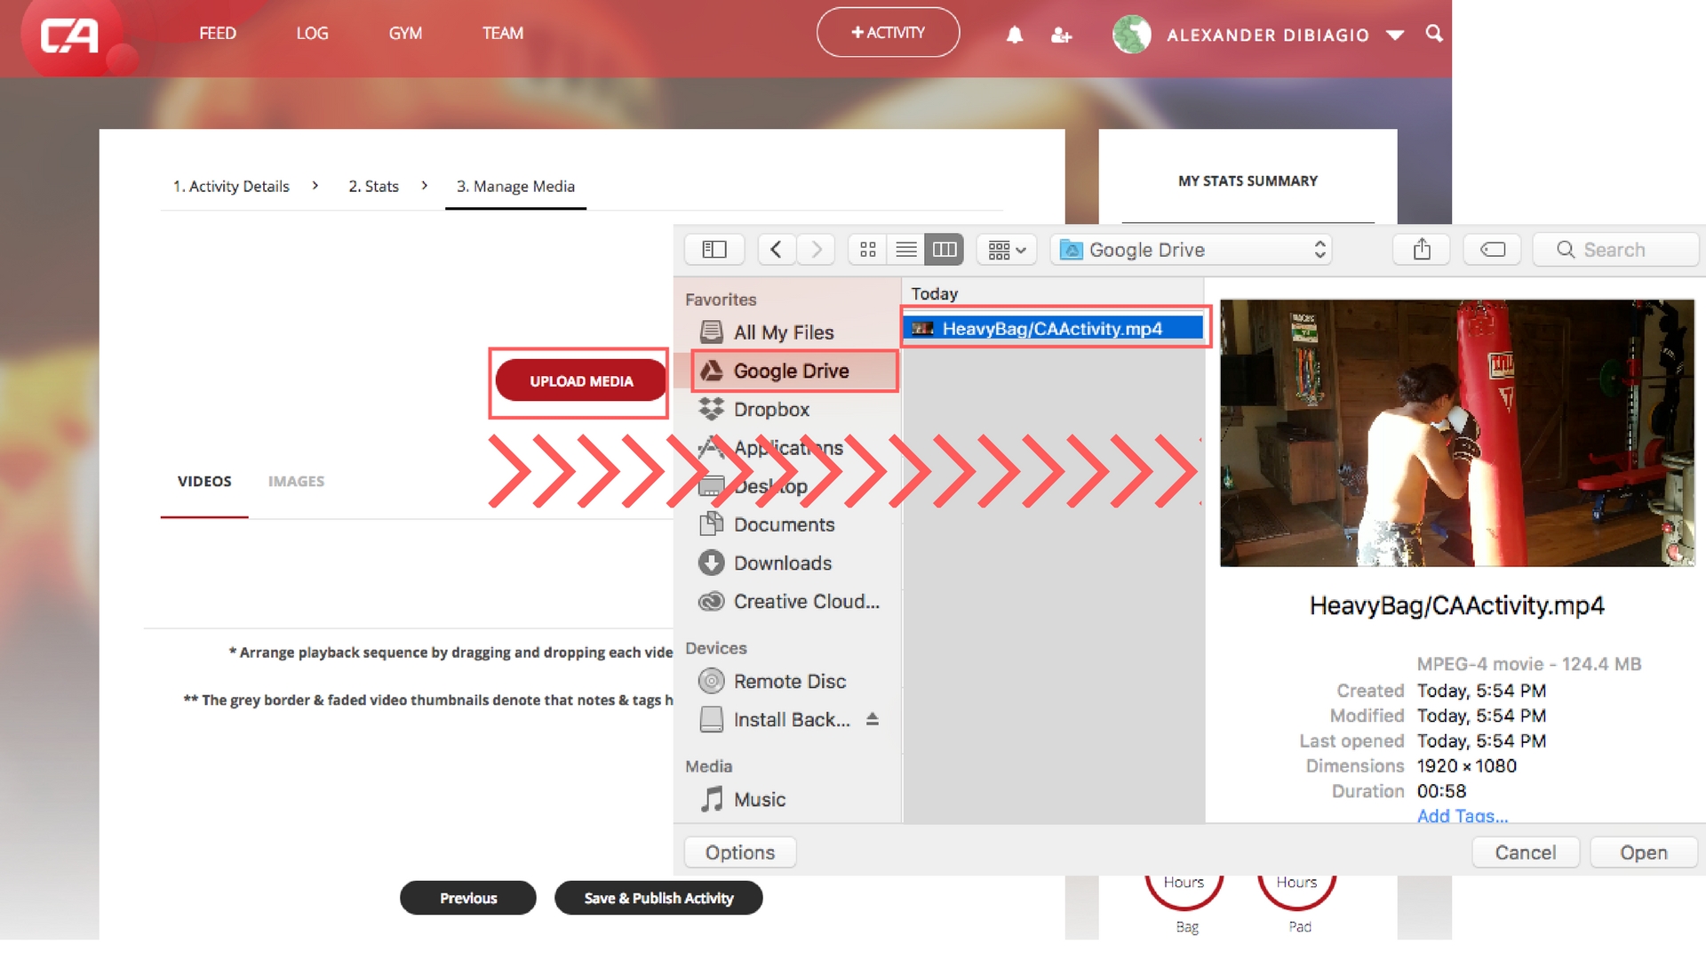Click the Pad hours stat circle
Screen dimensions: 1706x960
tap(1297, 893)
